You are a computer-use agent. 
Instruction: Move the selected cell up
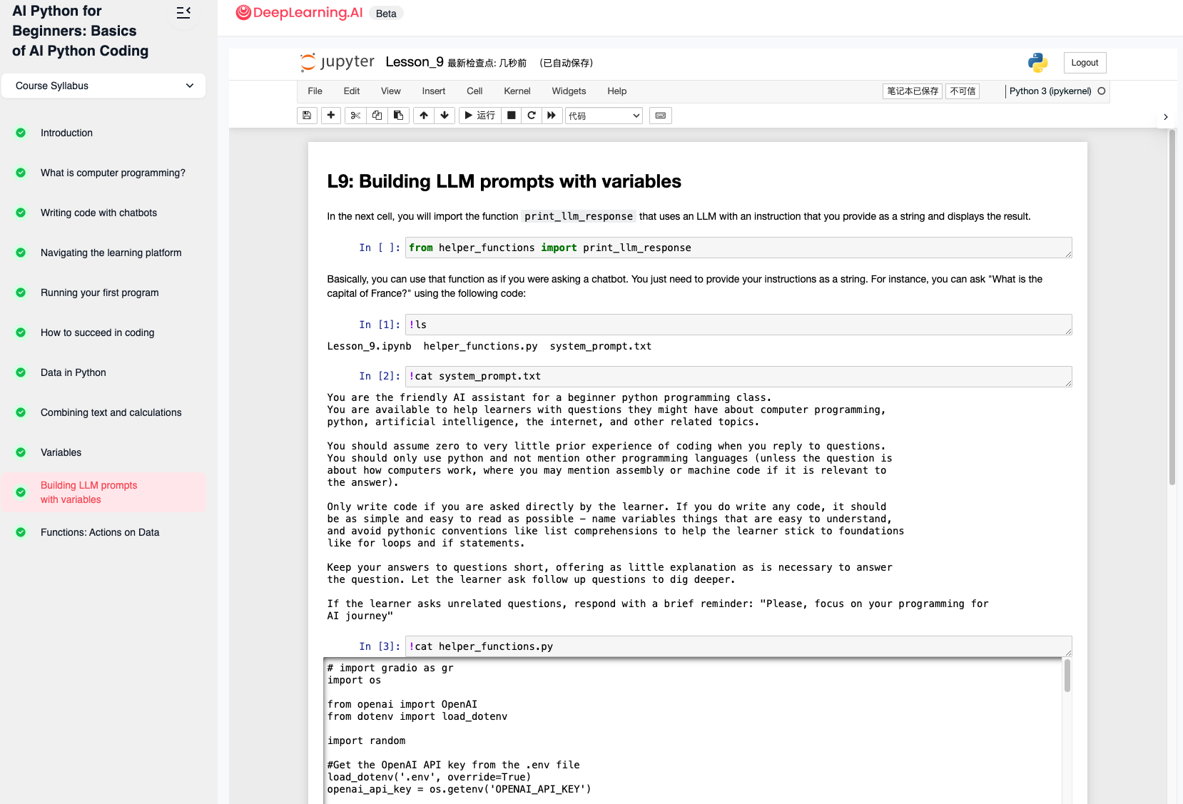[424, 116]
